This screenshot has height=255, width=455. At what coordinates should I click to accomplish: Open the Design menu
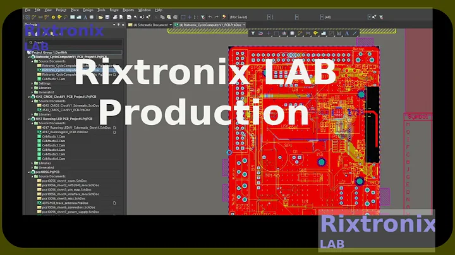(x=88, y=10)
